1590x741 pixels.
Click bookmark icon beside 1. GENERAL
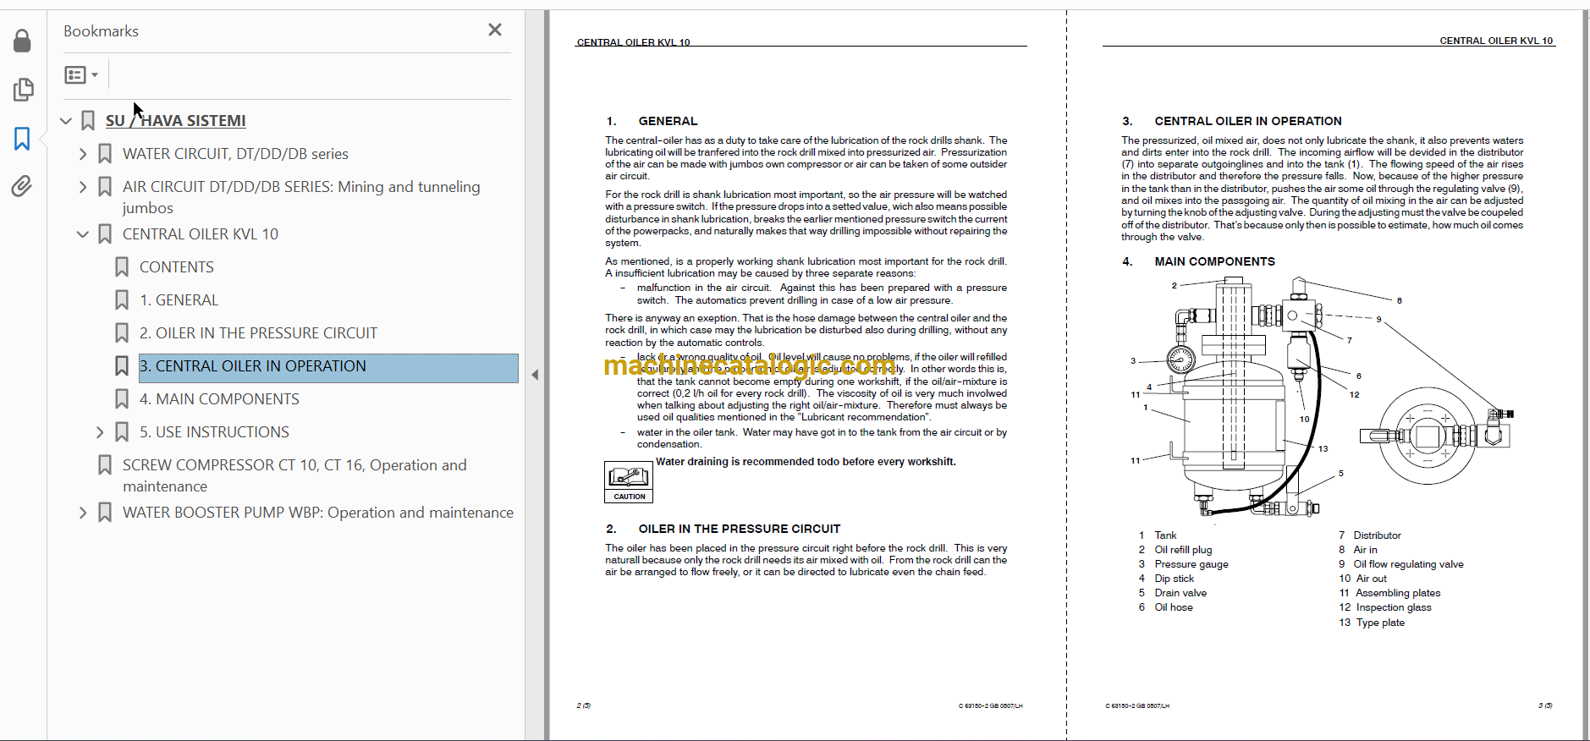pos(122,300)
